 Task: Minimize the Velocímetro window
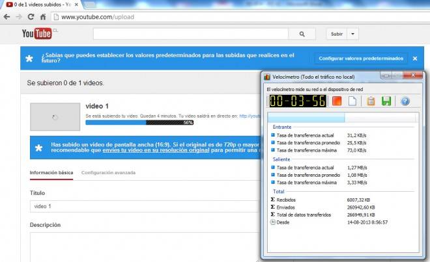(x=386, y=75)
